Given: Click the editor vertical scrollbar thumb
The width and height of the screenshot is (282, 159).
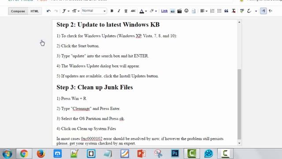Looking at the screenshot, I should pyautogui.click(x=239, y=104).
